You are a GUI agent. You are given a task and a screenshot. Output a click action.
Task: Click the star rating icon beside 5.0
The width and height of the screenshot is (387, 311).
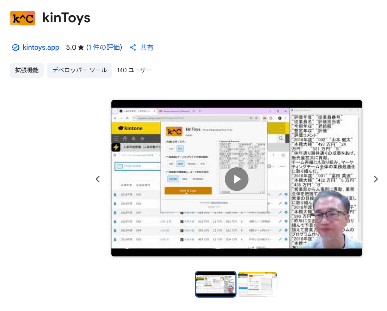81,48
